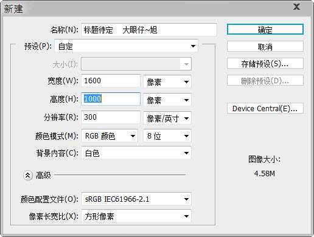The image size is (314, 237).
Task: Click the 名称(N): label
Action: pos(65,30)
